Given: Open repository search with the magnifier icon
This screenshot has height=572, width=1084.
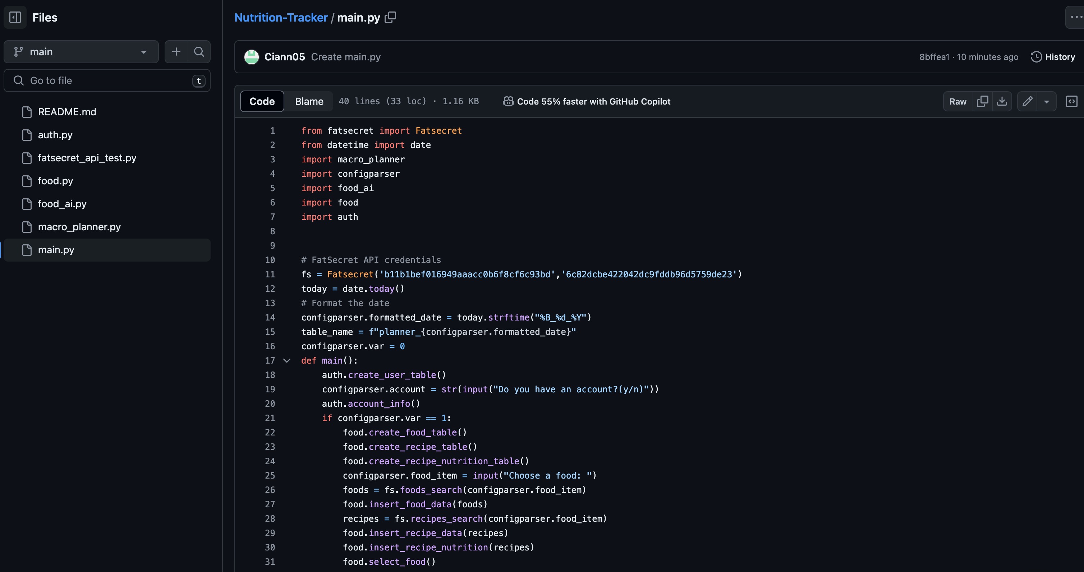Looking at the screenshot, I should click(x=199, y=52).
